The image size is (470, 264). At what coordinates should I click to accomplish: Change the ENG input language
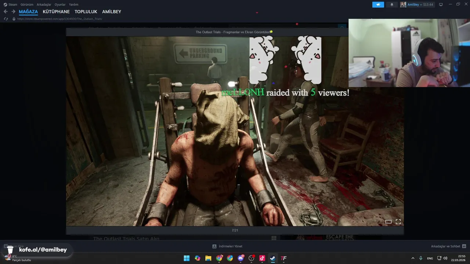(x=430, y=258)
